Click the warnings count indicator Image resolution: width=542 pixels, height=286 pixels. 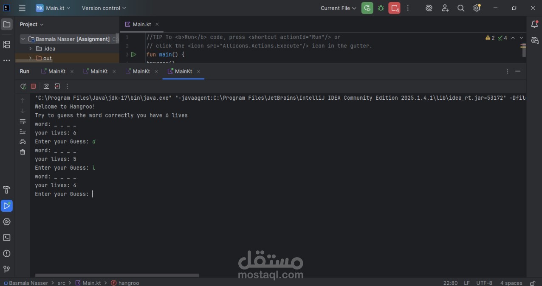click(490, 38)
